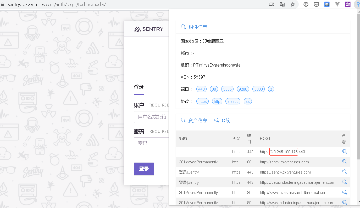Select port tag 2

click(271, 89)
